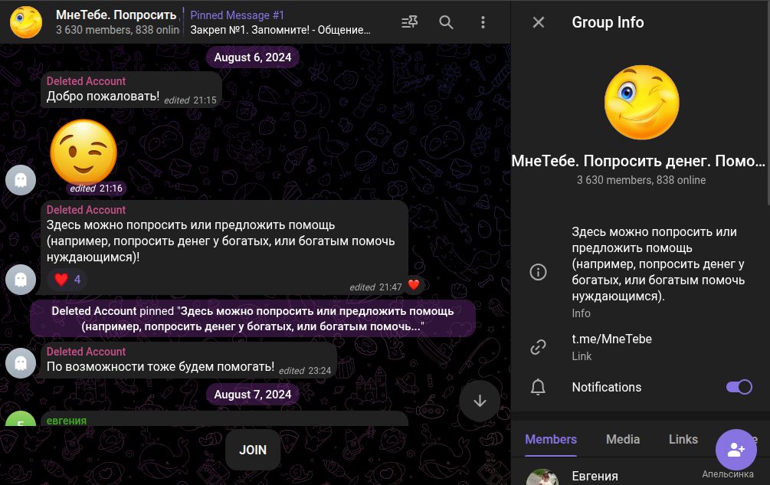
Task: Switch to the Media tab
Action: pos(622,439)
